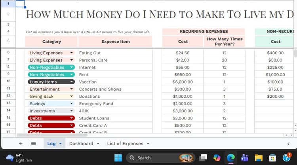297x165 pixels.
Task: Open File Explorer from taskbar
Action: (259, 158)
